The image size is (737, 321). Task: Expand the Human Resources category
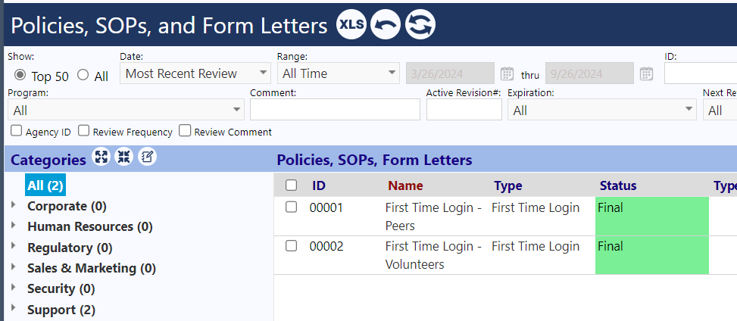pos(13,225)
